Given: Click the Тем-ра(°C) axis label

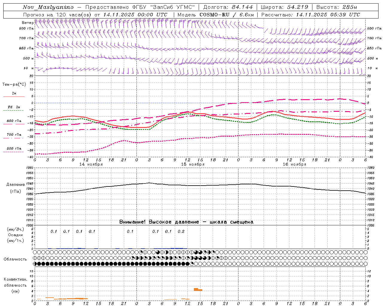Looking at the screenshot, I should coord(14,85).
